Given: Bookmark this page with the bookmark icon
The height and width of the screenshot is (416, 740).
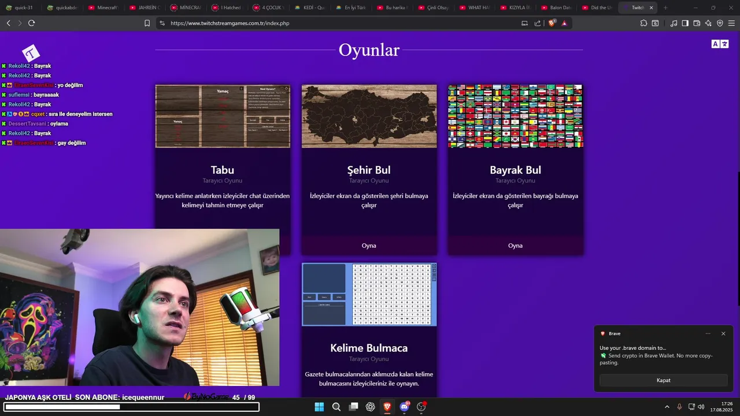Looking at the screenshot, I should tap(147, 23).
